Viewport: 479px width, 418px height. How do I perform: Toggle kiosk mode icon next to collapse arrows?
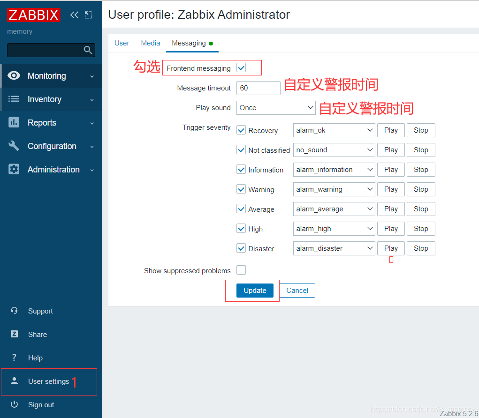(x=89, y=15)
